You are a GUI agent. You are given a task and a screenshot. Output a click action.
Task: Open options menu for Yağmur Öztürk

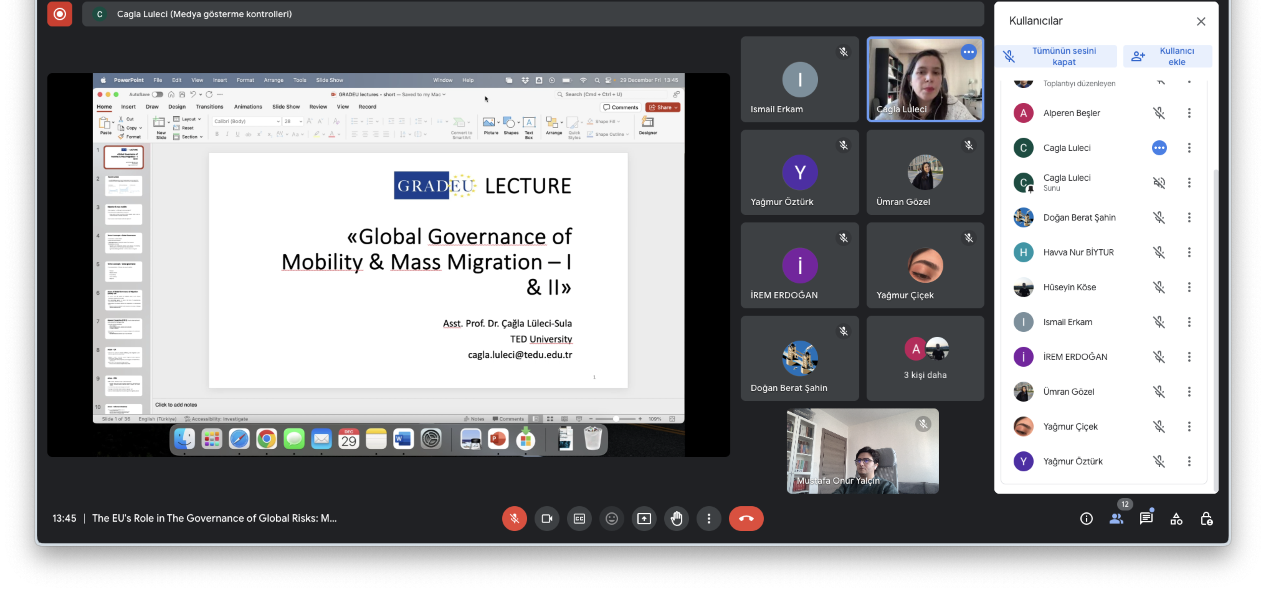[x=1189, y=461]
